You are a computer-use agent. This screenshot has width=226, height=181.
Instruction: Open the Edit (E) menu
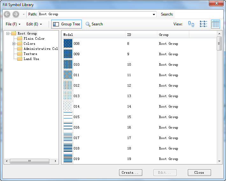point(34,24)
